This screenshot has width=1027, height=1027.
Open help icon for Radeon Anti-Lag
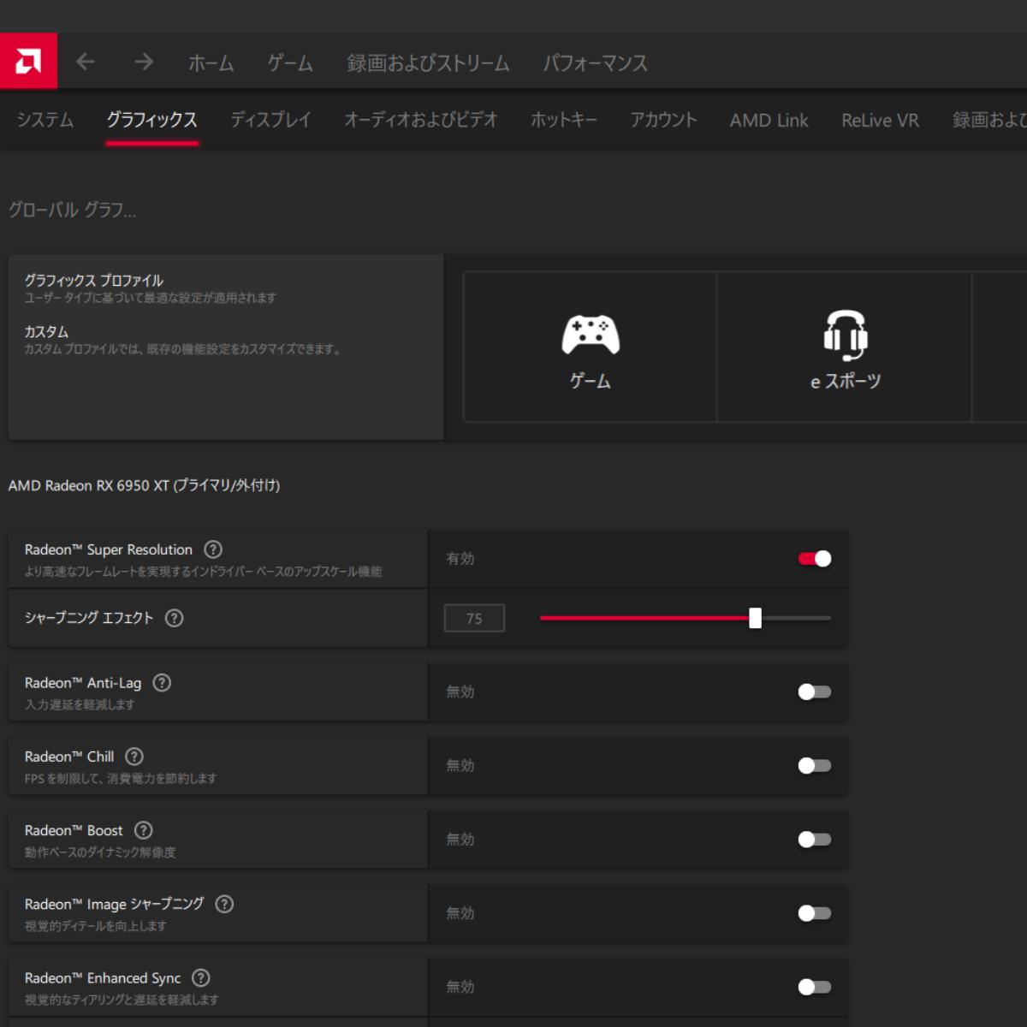[x=162, y=683]
